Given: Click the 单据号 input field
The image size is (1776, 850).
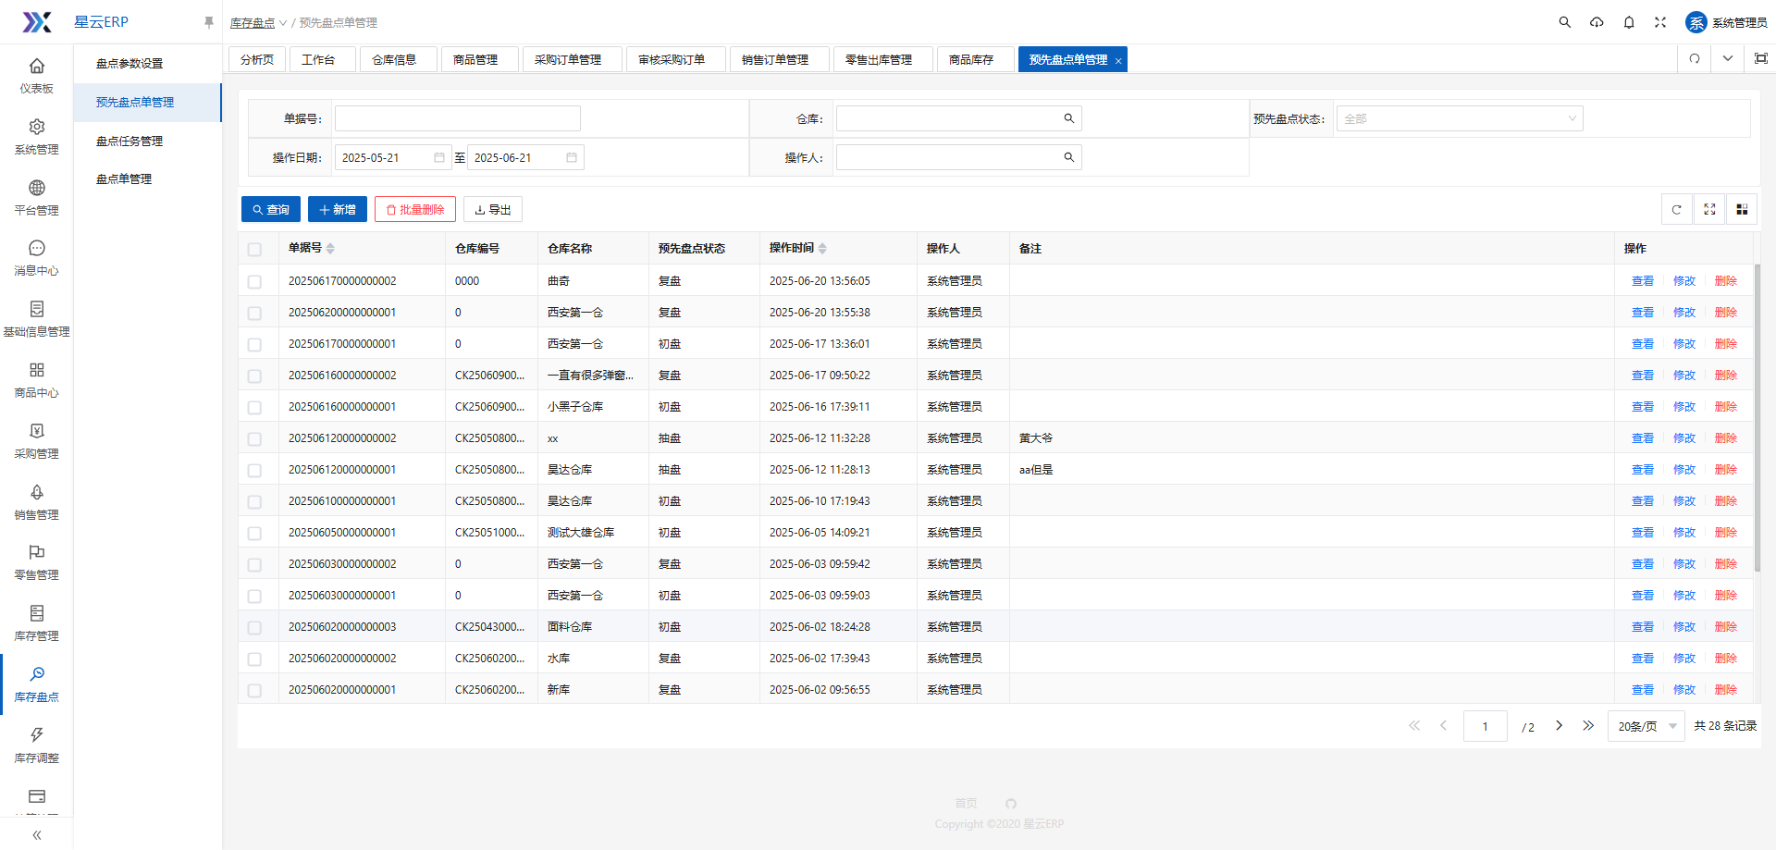Looking at the screenshot, I should (457, 118).
